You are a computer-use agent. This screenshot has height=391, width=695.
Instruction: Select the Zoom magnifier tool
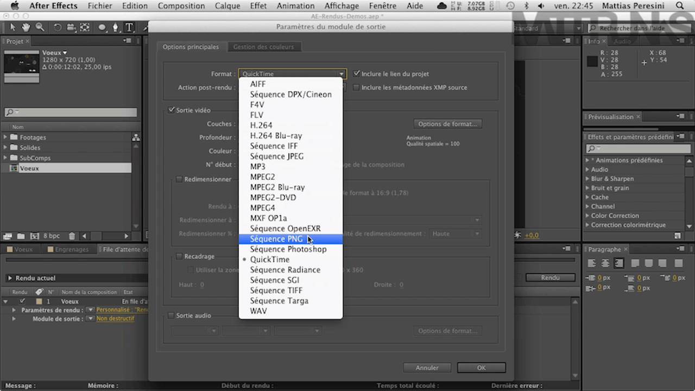(40, 27)
